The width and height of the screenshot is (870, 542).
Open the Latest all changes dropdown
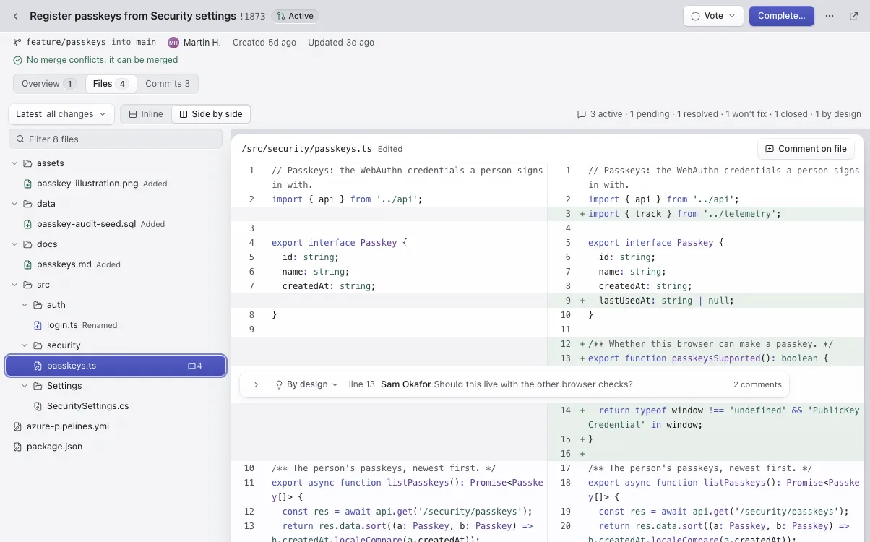click(61, 114)
